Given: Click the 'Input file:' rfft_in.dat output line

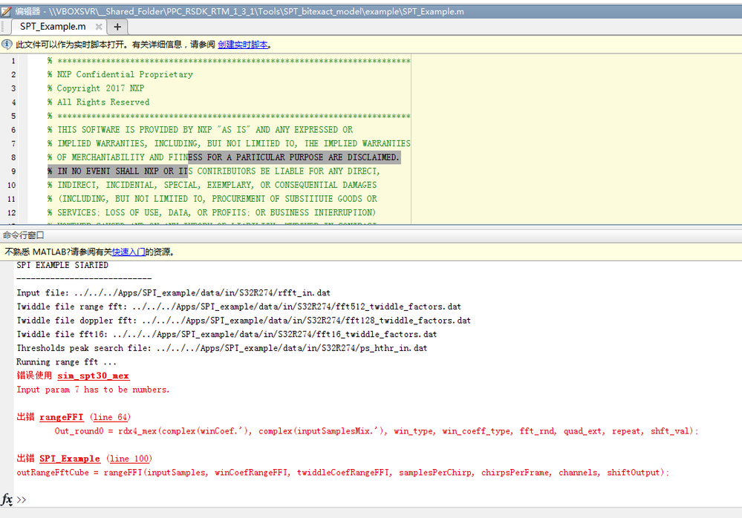Looking at the screenshot, I should 173,292.
